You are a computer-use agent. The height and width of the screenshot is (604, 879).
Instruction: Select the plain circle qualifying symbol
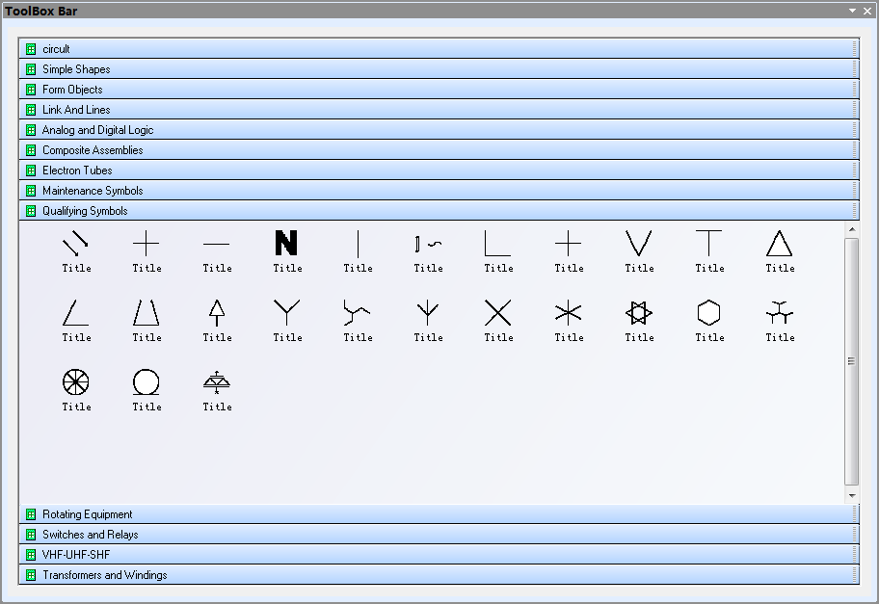[x=146, y=382]
